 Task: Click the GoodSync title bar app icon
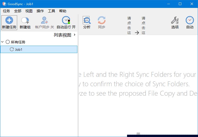[x=4, y=4]
